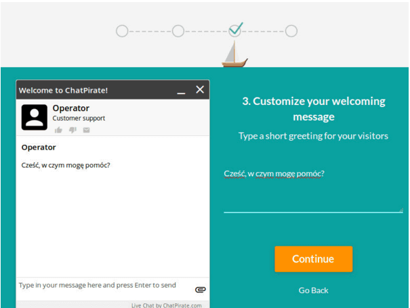
Task: Click the thumbs down rating icon
Action: 73,130
